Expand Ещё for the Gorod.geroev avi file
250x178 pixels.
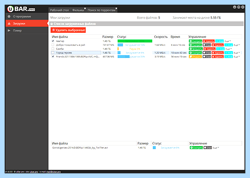[x=216, y=148]
